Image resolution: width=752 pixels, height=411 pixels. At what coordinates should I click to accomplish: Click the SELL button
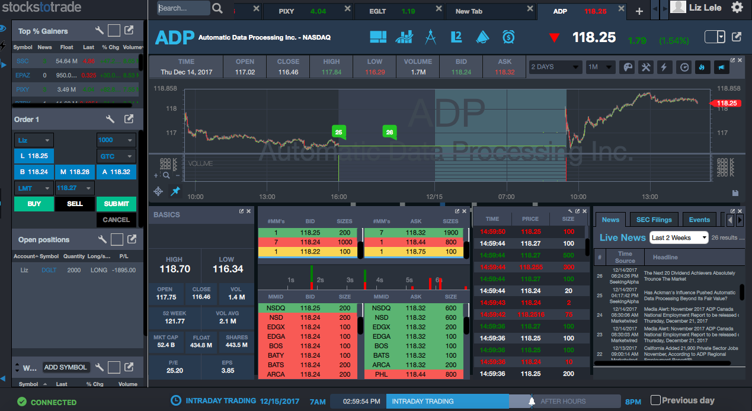pyautogui.click(x=75, y=204)
